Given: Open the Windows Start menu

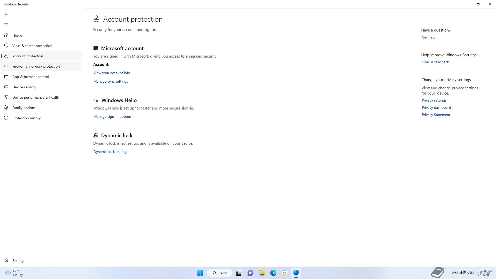Looking at the screenshot, I should tap(200, 273).
